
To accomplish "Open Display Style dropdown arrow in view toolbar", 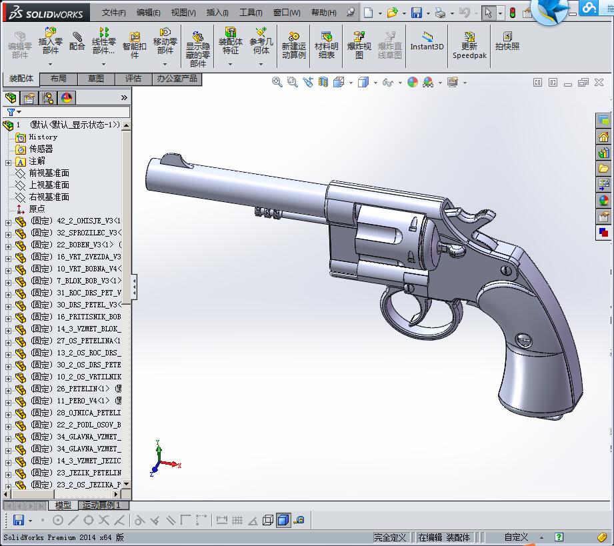I will [375, 83].
